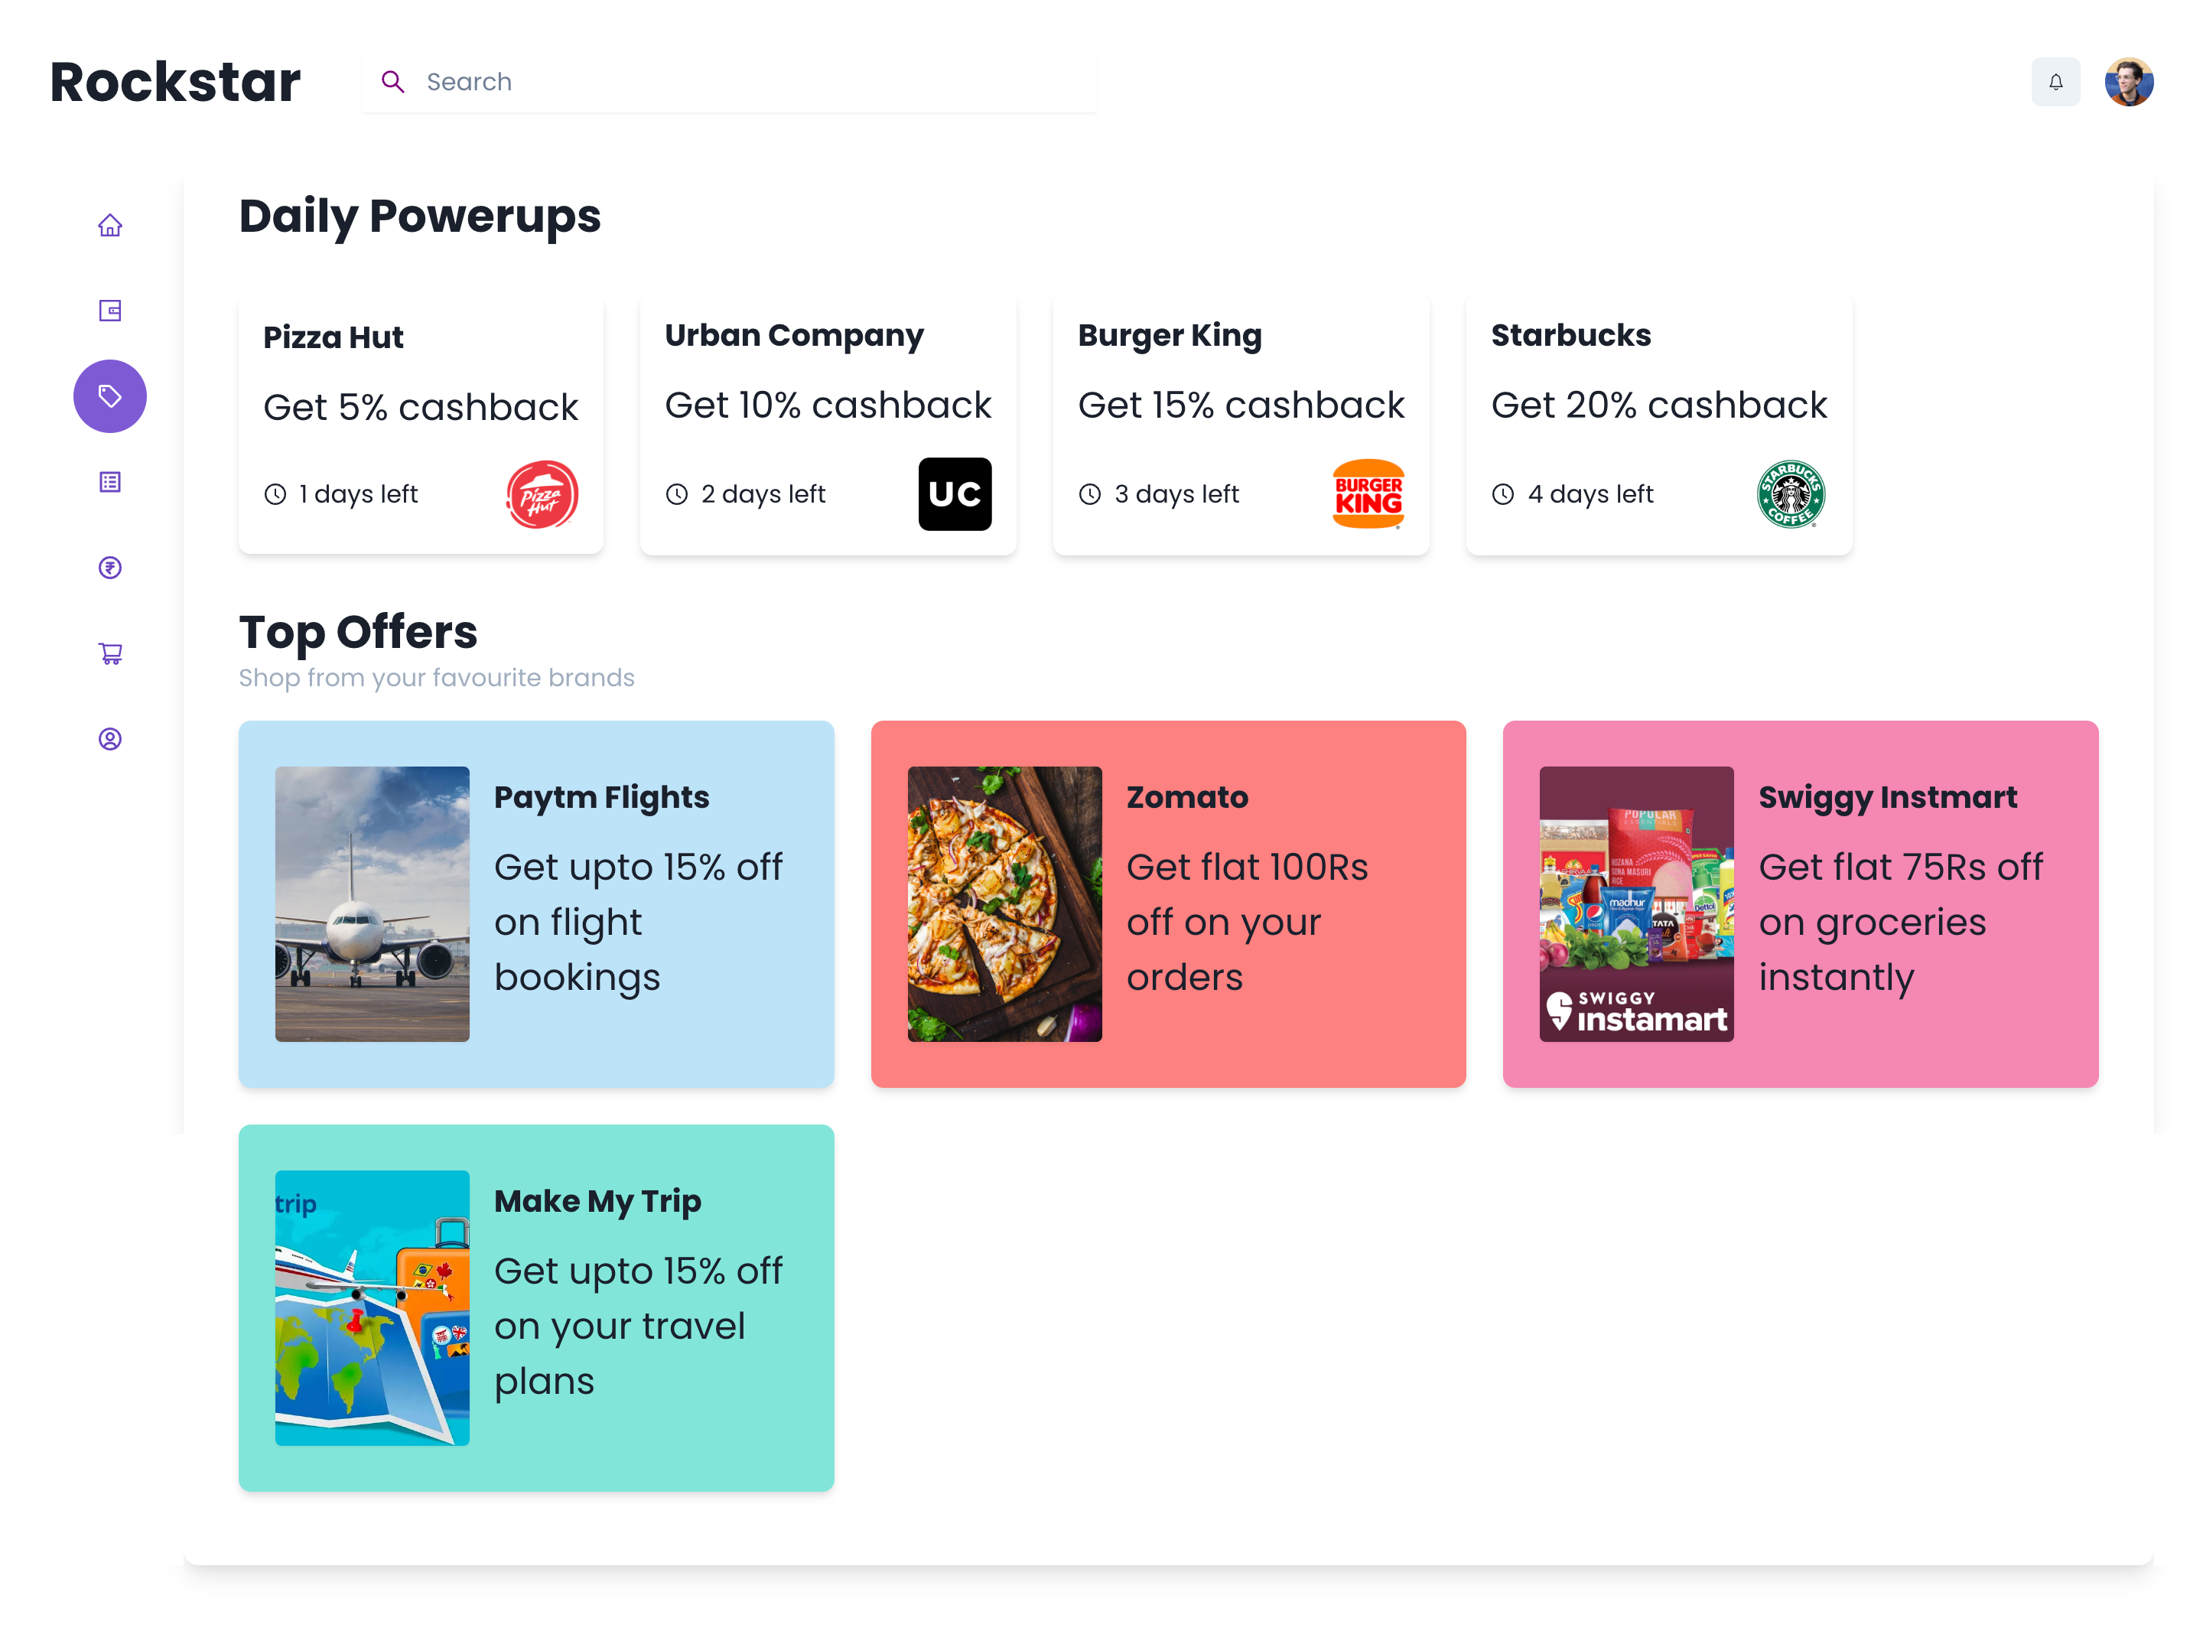Open the Pizza Hut 5% cashback card
Viewport: 2203px width, 1644px height.
click(x=420, y=423)
